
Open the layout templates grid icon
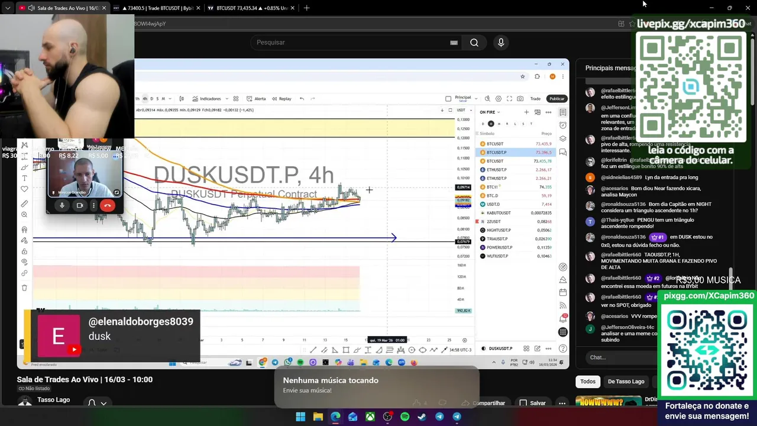(235, 99)
